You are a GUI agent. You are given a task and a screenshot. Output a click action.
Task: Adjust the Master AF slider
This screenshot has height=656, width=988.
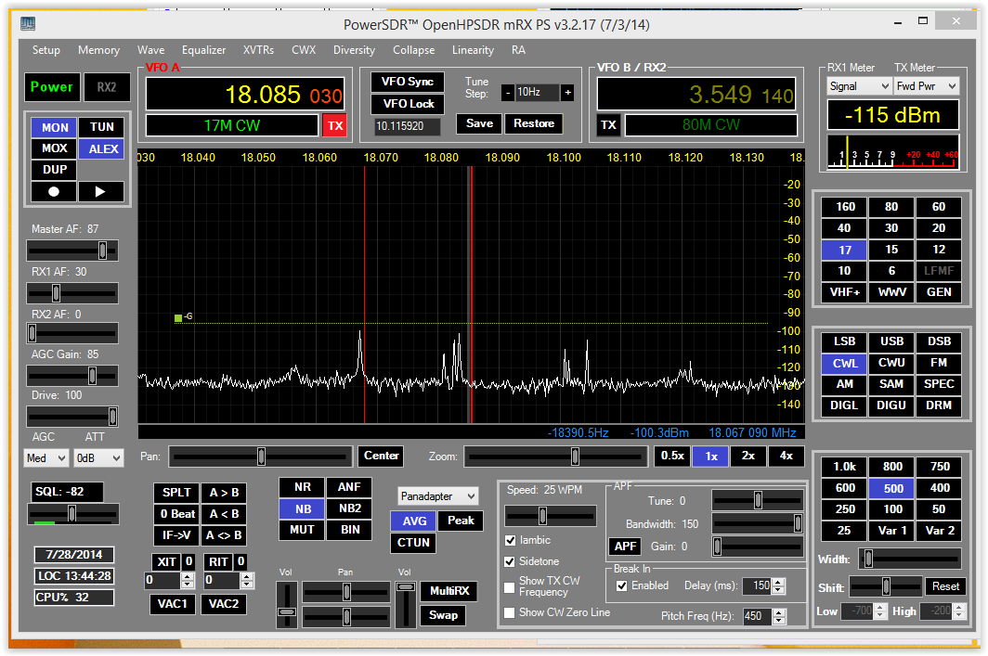[71, 251]
